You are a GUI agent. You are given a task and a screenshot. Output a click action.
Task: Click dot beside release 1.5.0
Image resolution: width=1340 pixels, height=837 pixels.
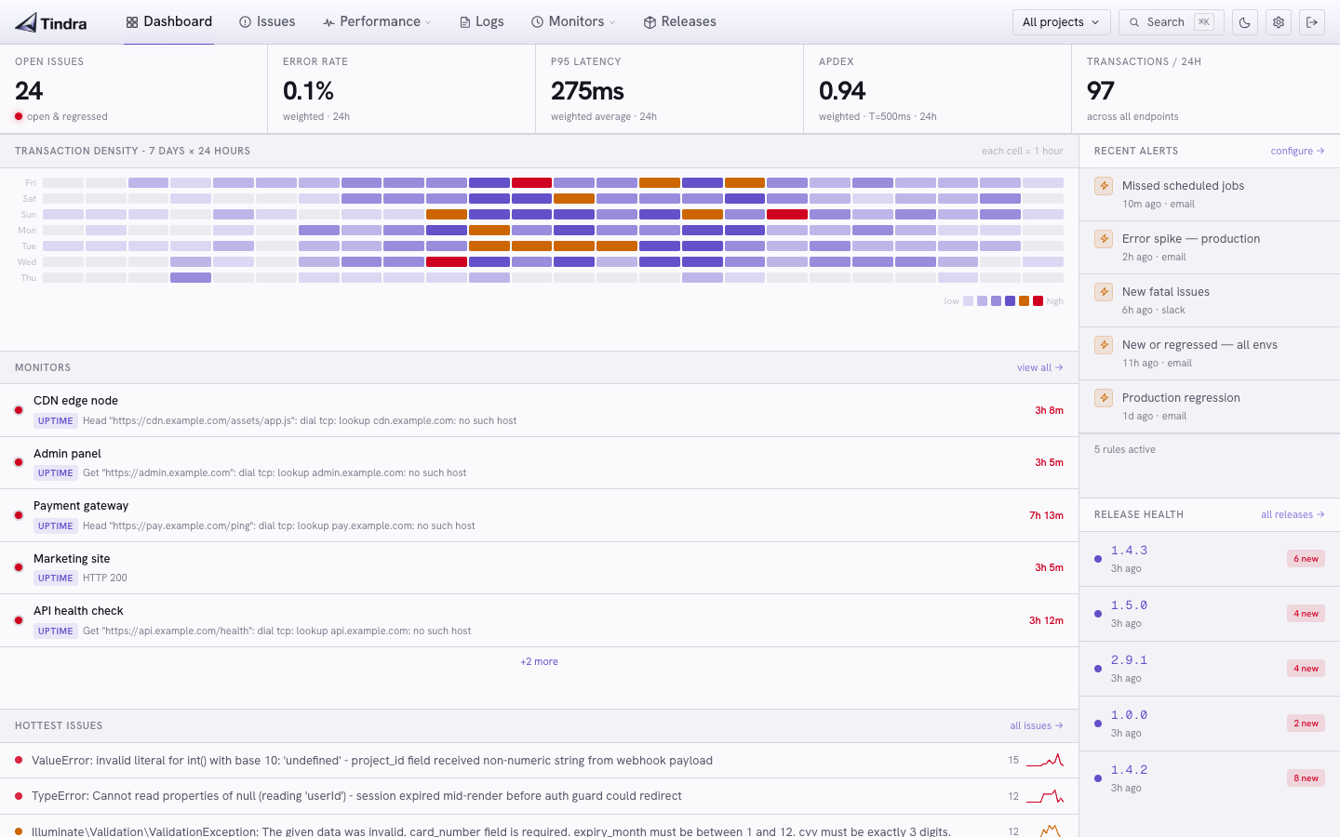tap(1098, 614)
